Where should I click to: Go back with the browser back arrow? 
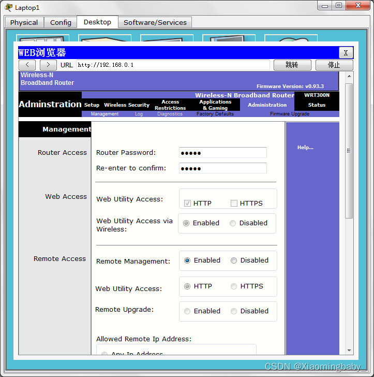[27, 65]
